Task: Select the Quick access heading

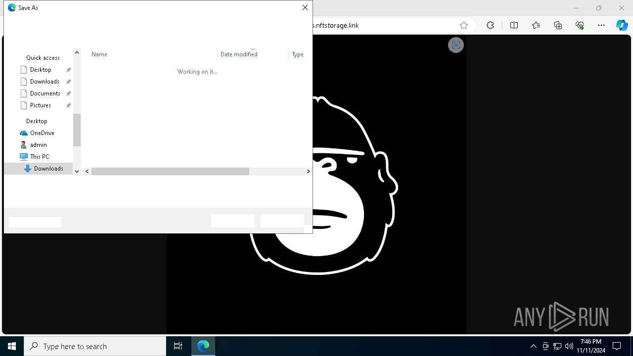Action: tap(43, 58)
